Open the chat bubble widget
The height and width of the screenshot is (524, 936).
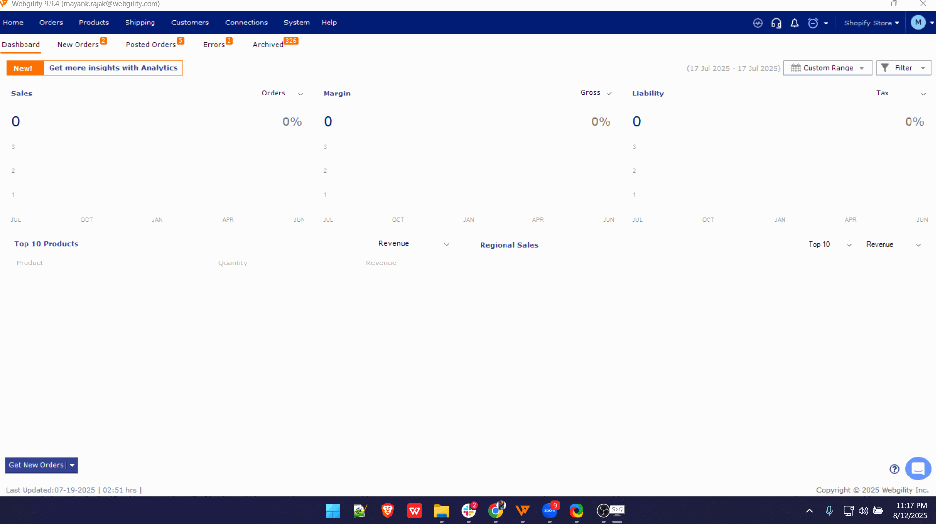(x=918, y=469)
